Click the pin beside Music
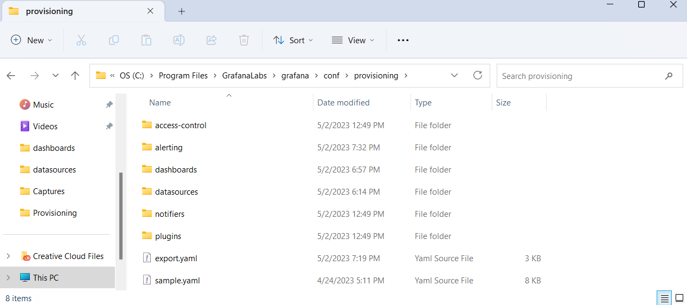 [x=109, y=104]
